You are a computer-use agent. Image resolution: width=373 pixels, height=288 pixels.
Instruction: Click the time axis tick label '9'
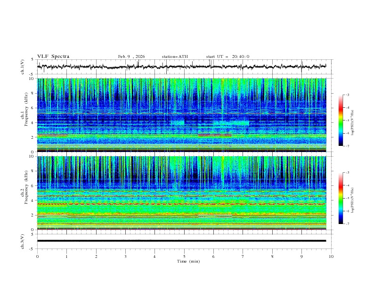tap(301, 256)
